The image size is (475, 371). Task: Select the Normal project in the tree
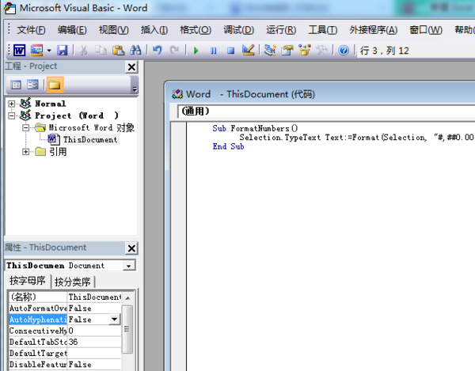click(x=50, y=104)
